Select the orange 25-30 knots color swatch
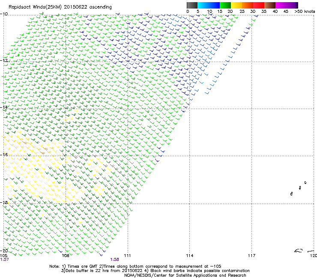The image size is (317, 278). pos(248,5)
